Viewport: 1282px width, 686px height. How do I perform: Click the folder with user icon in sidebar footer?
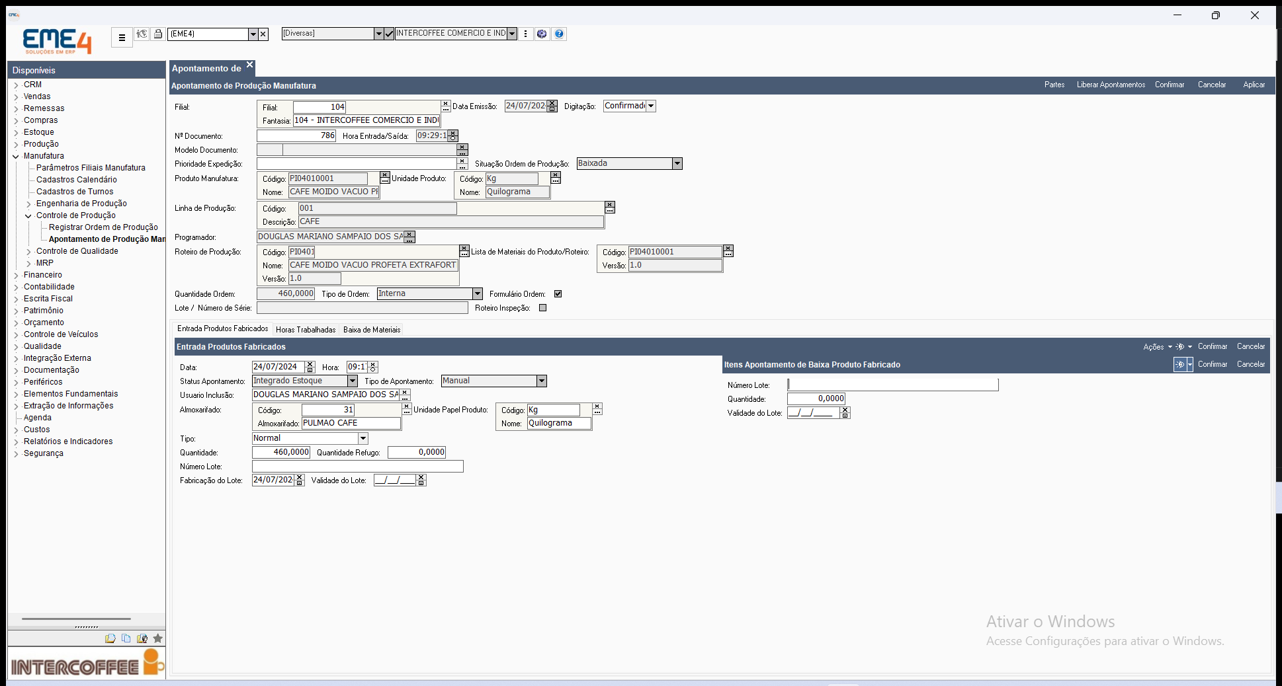142,638
